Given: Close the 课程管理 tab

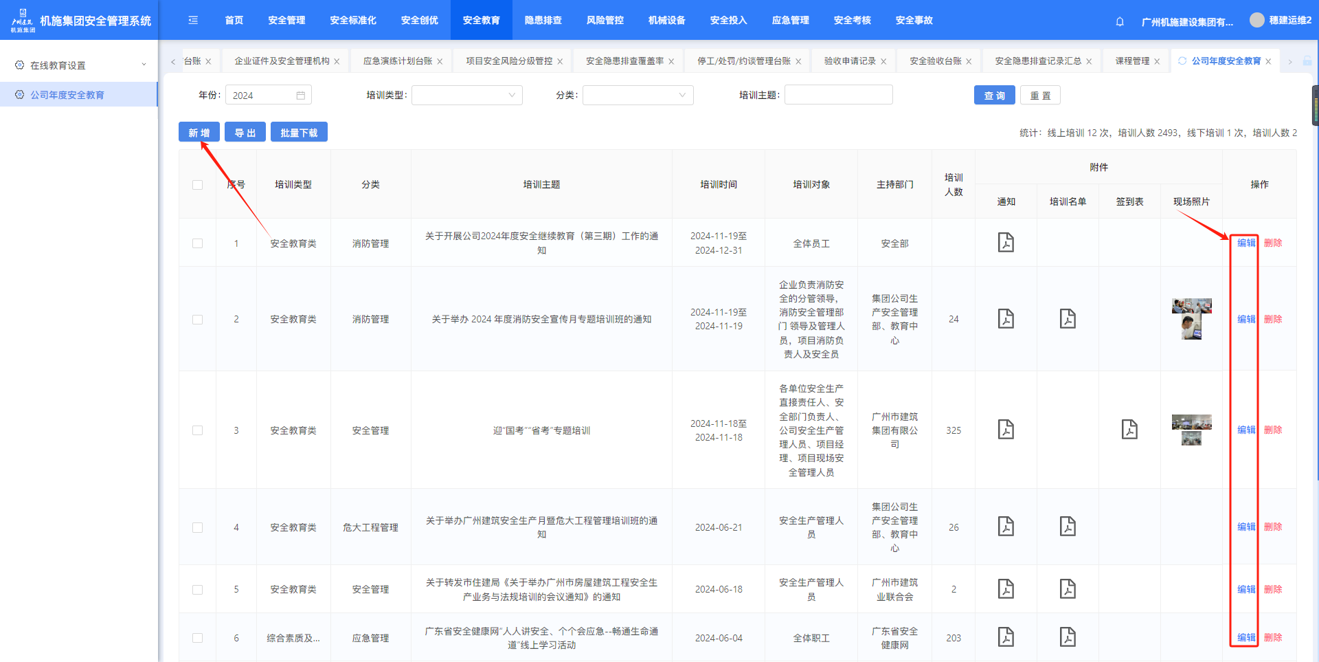Looking at the screenshot, I should pos(1157,62).
